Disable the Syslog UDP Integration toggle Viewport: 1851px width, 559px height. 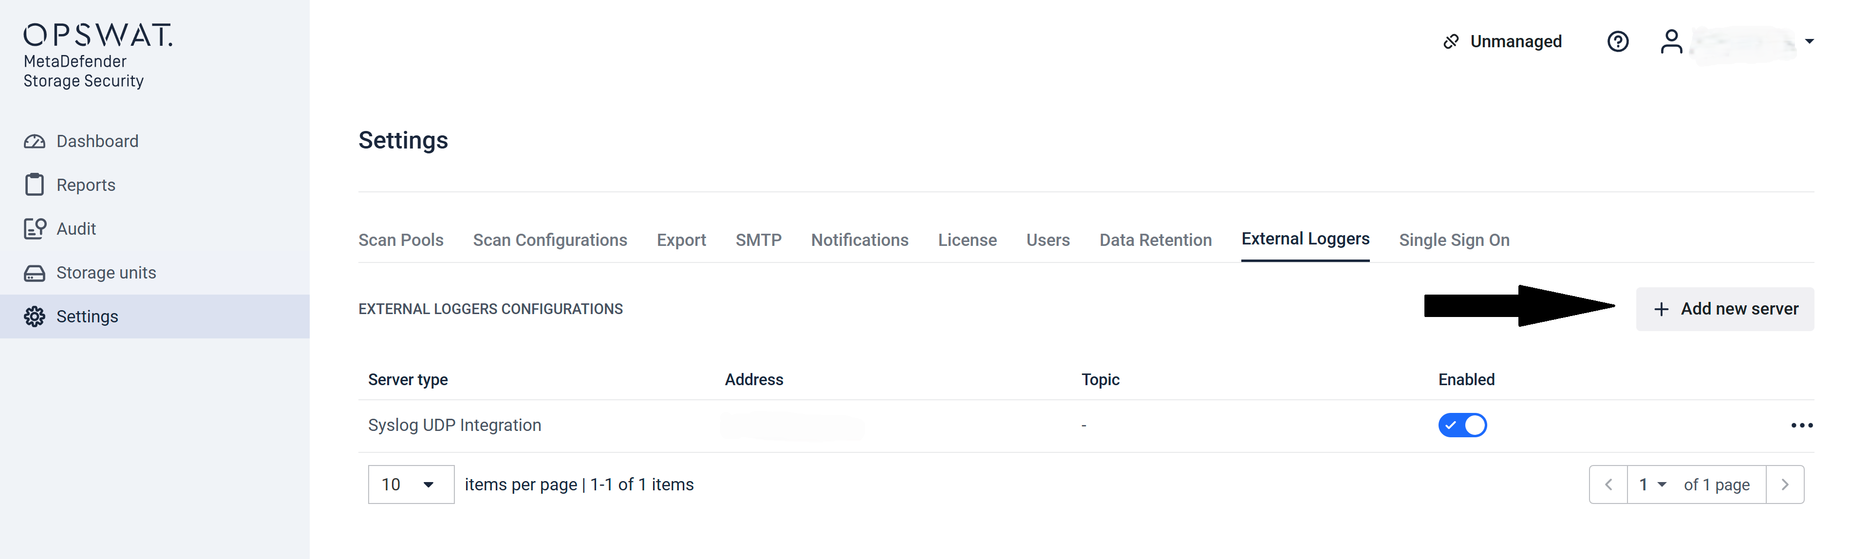1462,426
